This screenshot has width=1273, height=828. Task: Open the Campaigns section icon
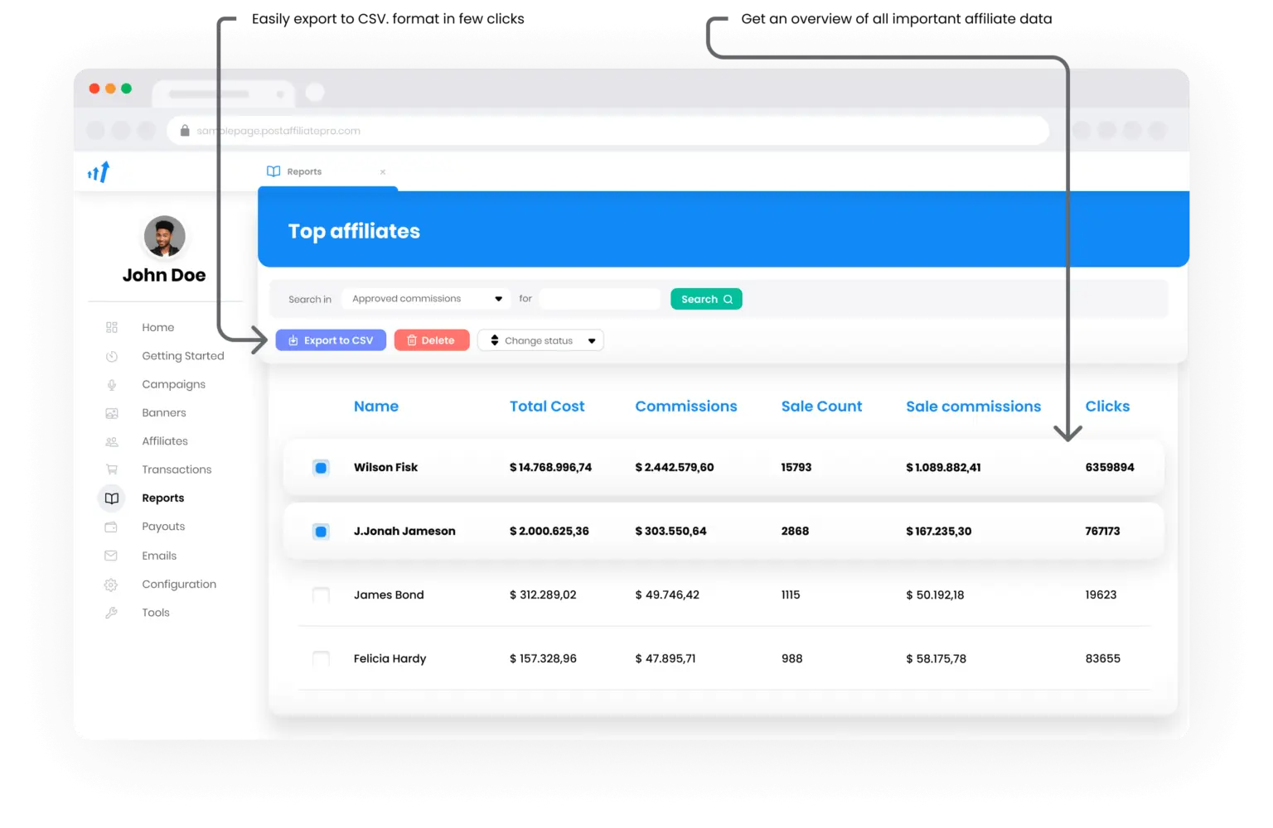[x=111, y=384]
